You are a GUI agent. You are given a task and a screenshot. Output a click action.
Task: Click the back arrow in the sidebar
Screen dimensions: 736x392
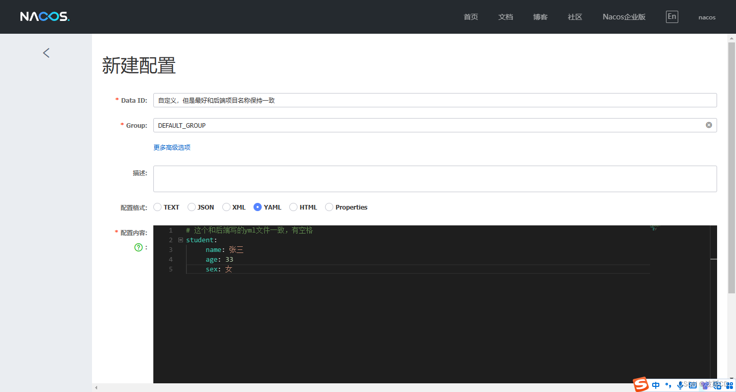46,53
